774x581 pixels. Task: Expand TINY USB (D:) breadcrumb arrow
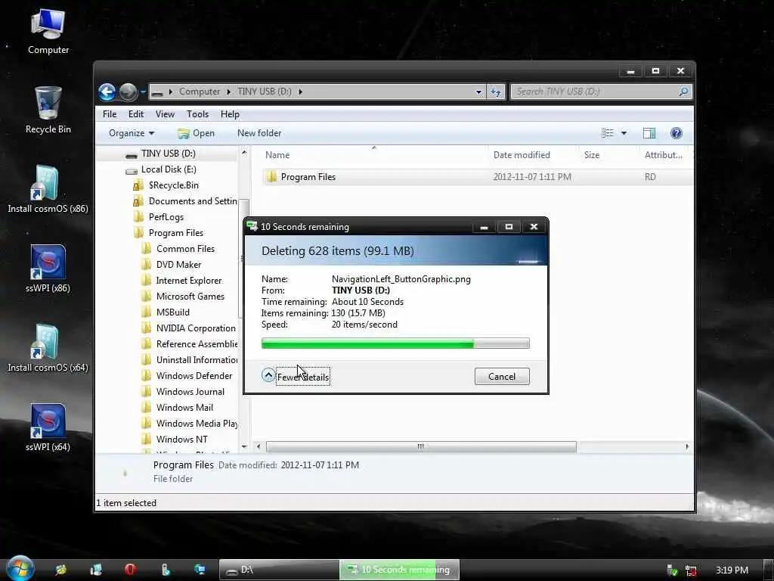300,92
